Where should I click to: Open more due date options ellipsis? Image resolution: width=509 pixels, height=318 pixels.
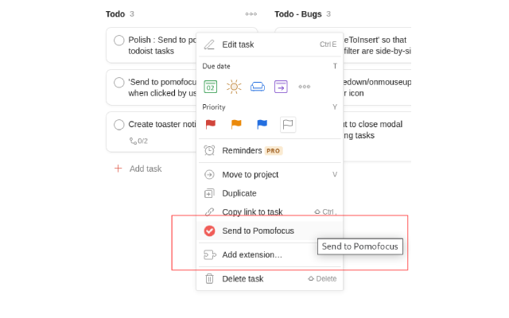pos(304,87)
